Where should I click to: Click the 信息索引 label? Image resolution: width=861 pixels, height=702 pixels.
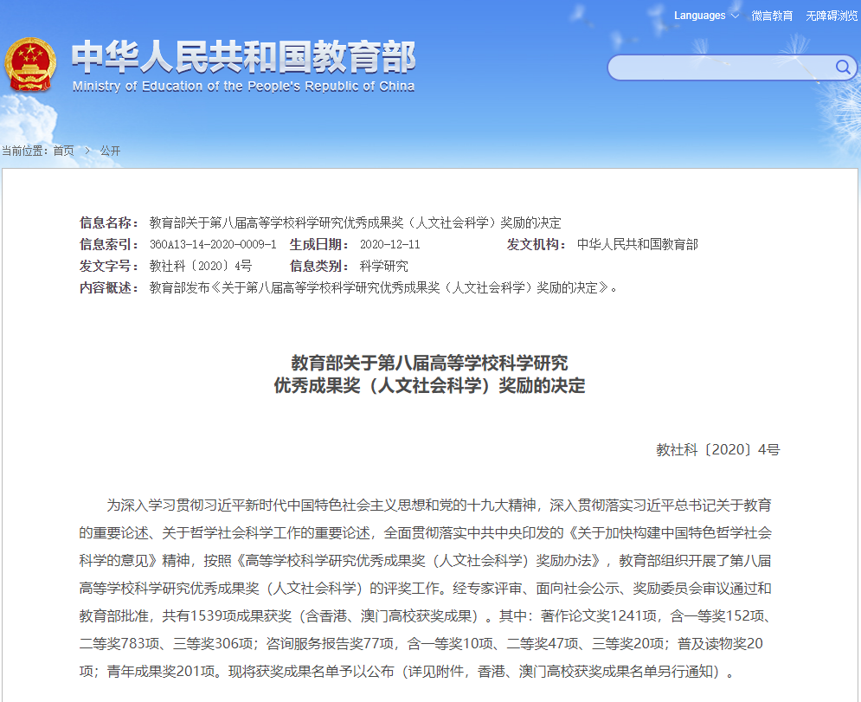[109, 244]
